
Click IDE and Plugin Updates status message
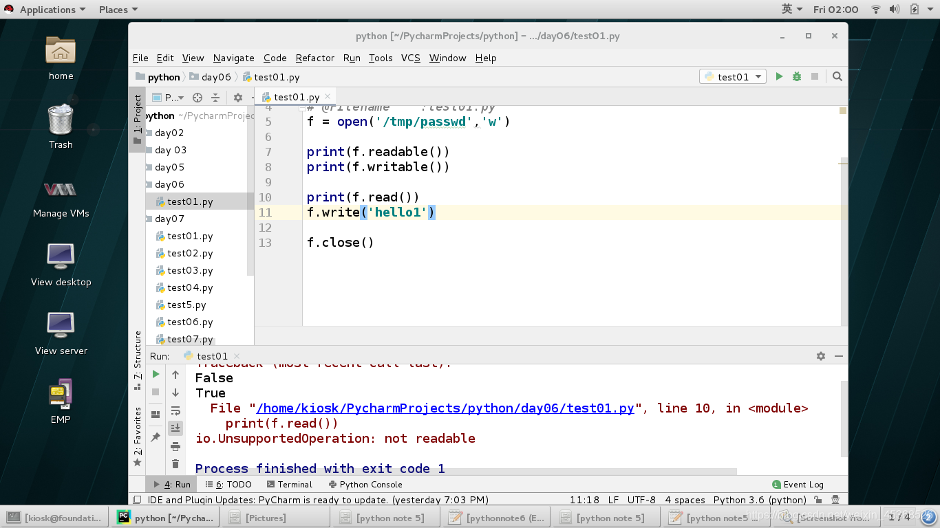coord(317,500)
